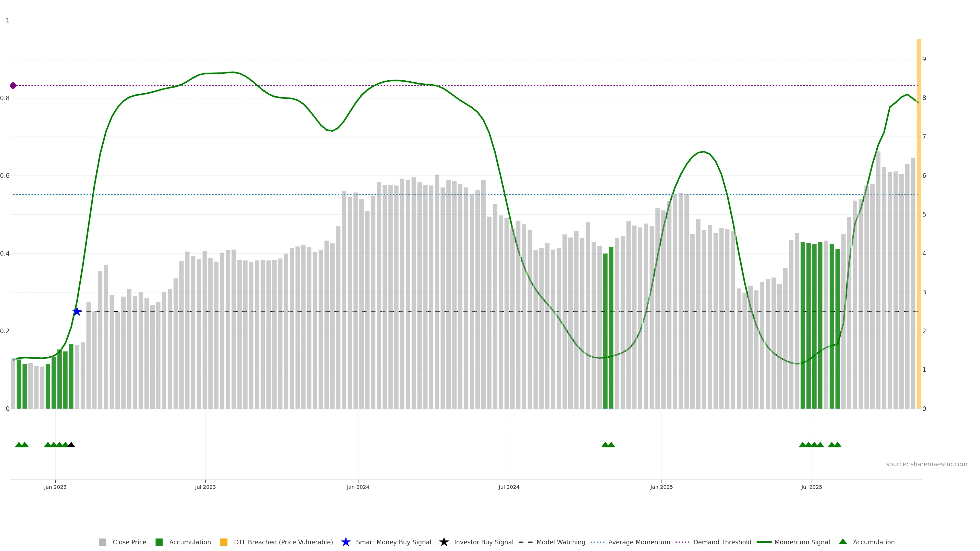Image resolution: width=980 pixels, height=551 pixels.
Task: Toggle the Average Momentum legend entry
Action: click(639, 542)
